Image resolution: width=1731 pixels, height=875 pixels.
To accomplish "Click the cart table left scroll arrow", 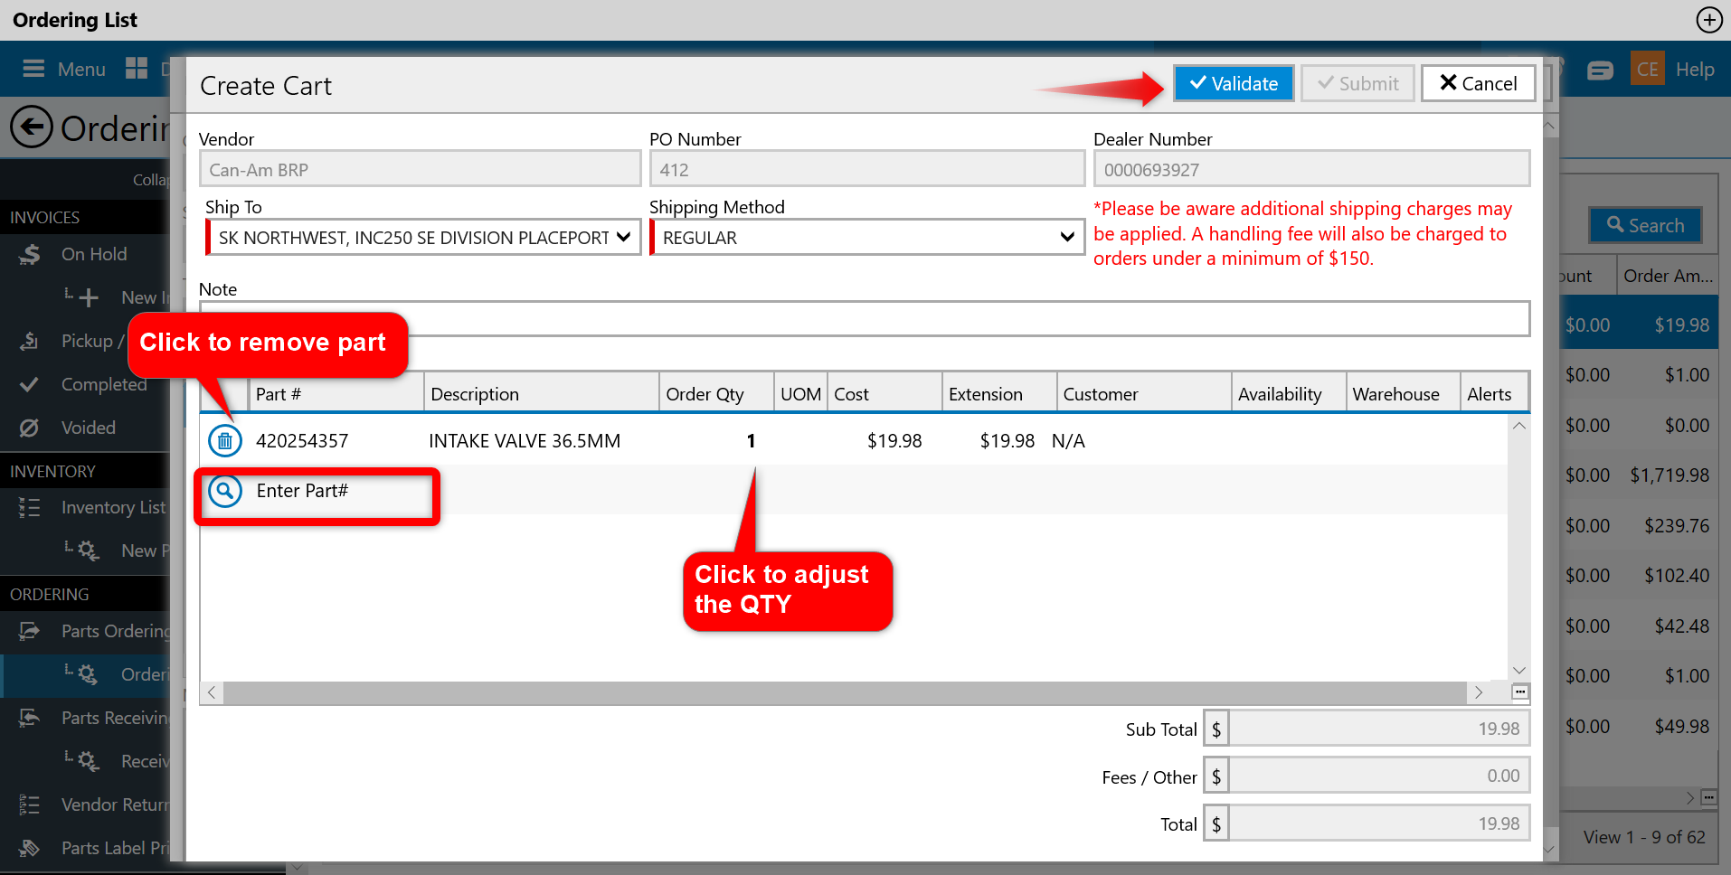I will coord(212,692).
